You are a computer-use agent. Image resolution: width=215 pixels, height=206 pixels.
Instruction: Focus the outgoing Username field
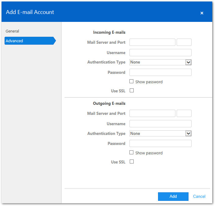(160, 124)
